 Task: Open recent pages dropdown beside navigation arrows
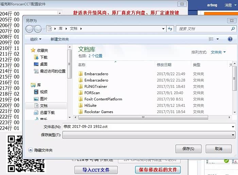[x=44, y=29]
